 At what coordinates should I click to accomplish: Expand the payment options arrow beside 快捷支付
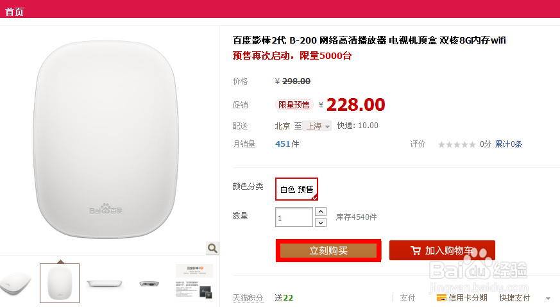click(548, 298)
